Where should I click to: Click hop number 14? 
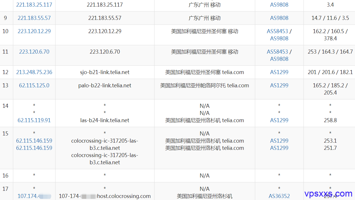click(5, 106)
